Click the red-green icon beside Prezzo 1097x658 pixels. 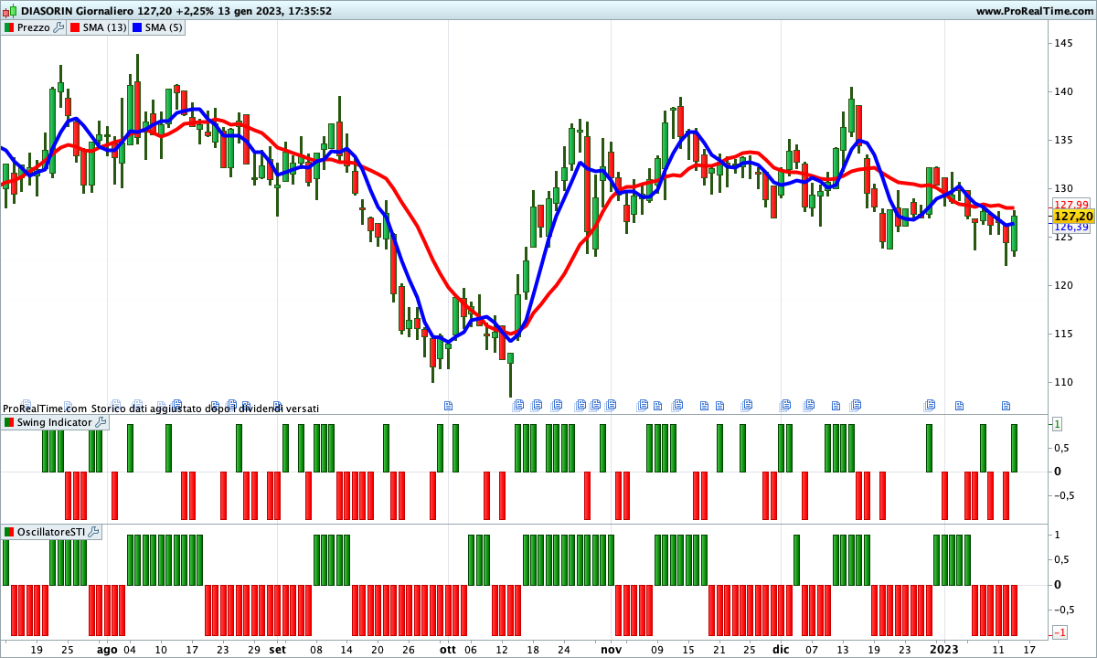9,27
